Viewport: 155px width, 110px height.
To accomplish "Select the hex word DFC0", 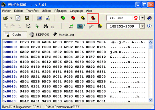I will [x=46, y=82].
